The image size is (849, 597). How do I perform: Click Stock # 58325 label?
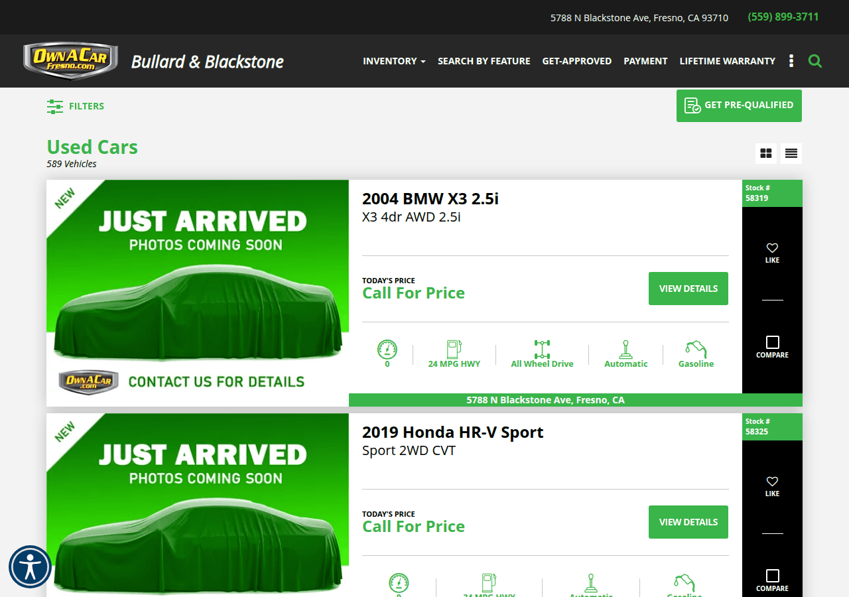(x=772, y=427)
